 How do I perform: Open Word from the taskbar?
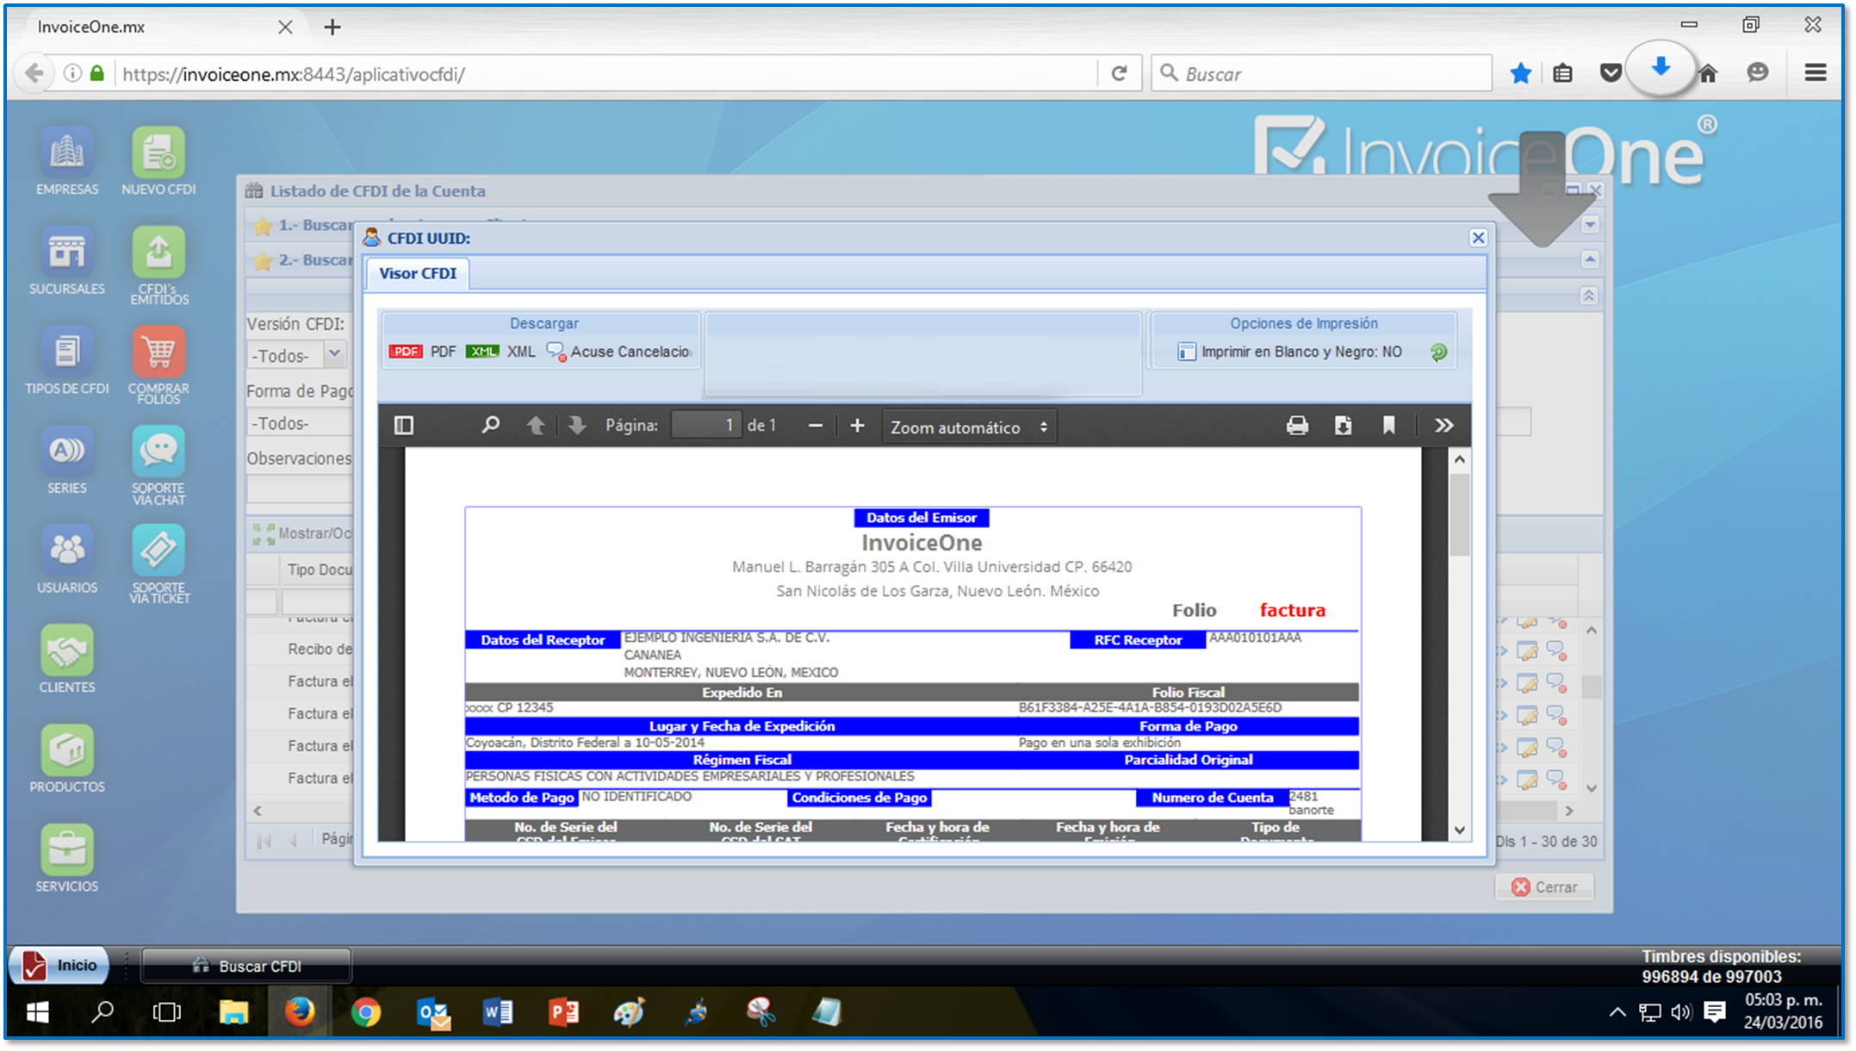pyautogui.click(x=497, y=1012)
